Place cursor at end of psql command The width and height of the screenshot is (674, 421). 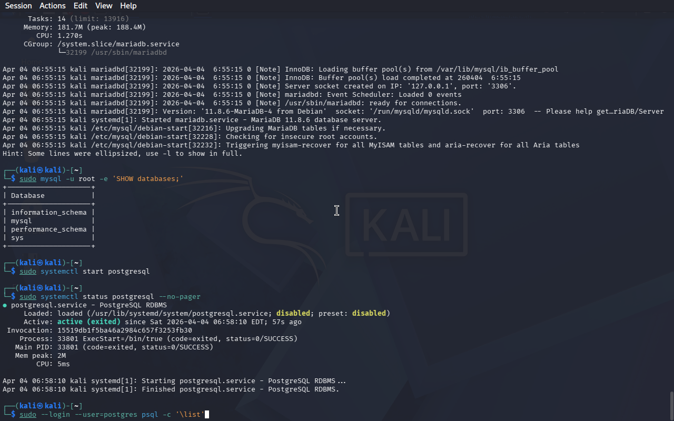pos(206,415)
